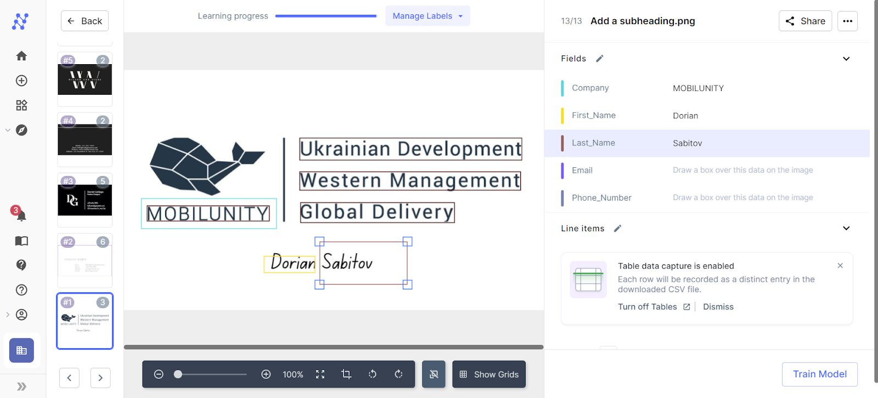
Task: Click the file name Add a subheading.png
Action: pos(643,21)
